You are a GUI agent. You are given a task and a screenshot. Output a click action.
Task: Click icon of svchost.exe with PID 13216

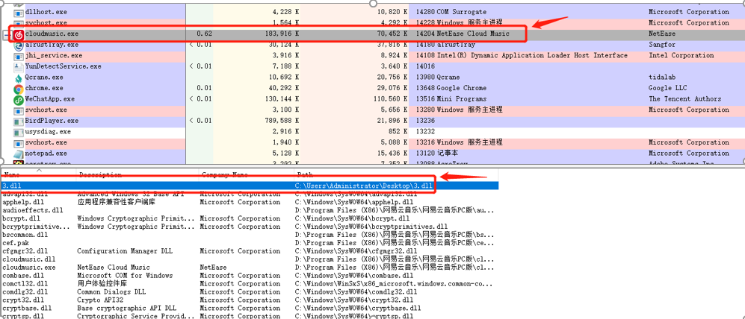point(19,143)
